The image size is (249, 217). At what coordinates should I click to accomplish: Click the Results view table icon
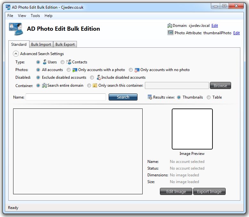(x=150, y=97)
